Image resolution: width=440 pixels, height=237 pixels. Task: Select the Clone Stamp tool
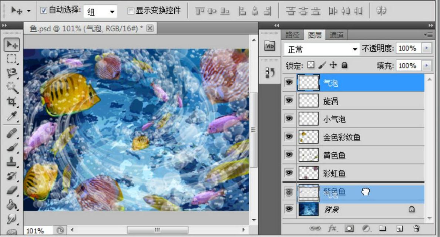point(12,161)
